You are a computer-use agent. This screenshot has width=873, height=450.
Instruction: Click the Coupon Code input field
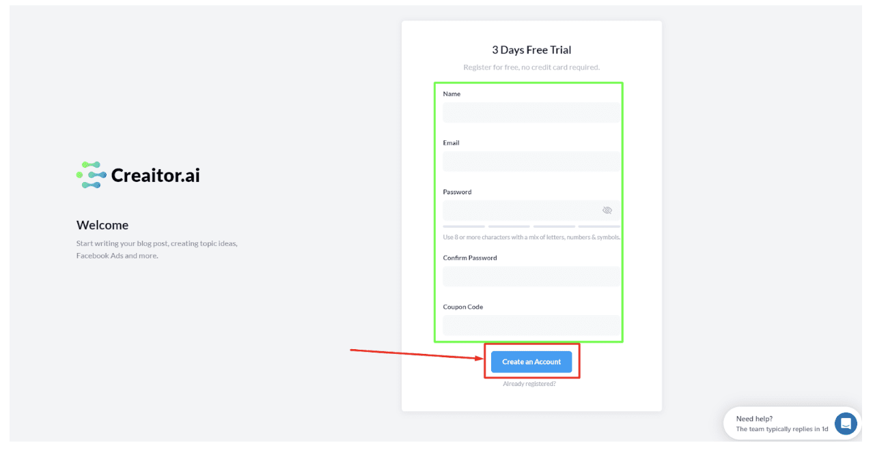(531, 325)
